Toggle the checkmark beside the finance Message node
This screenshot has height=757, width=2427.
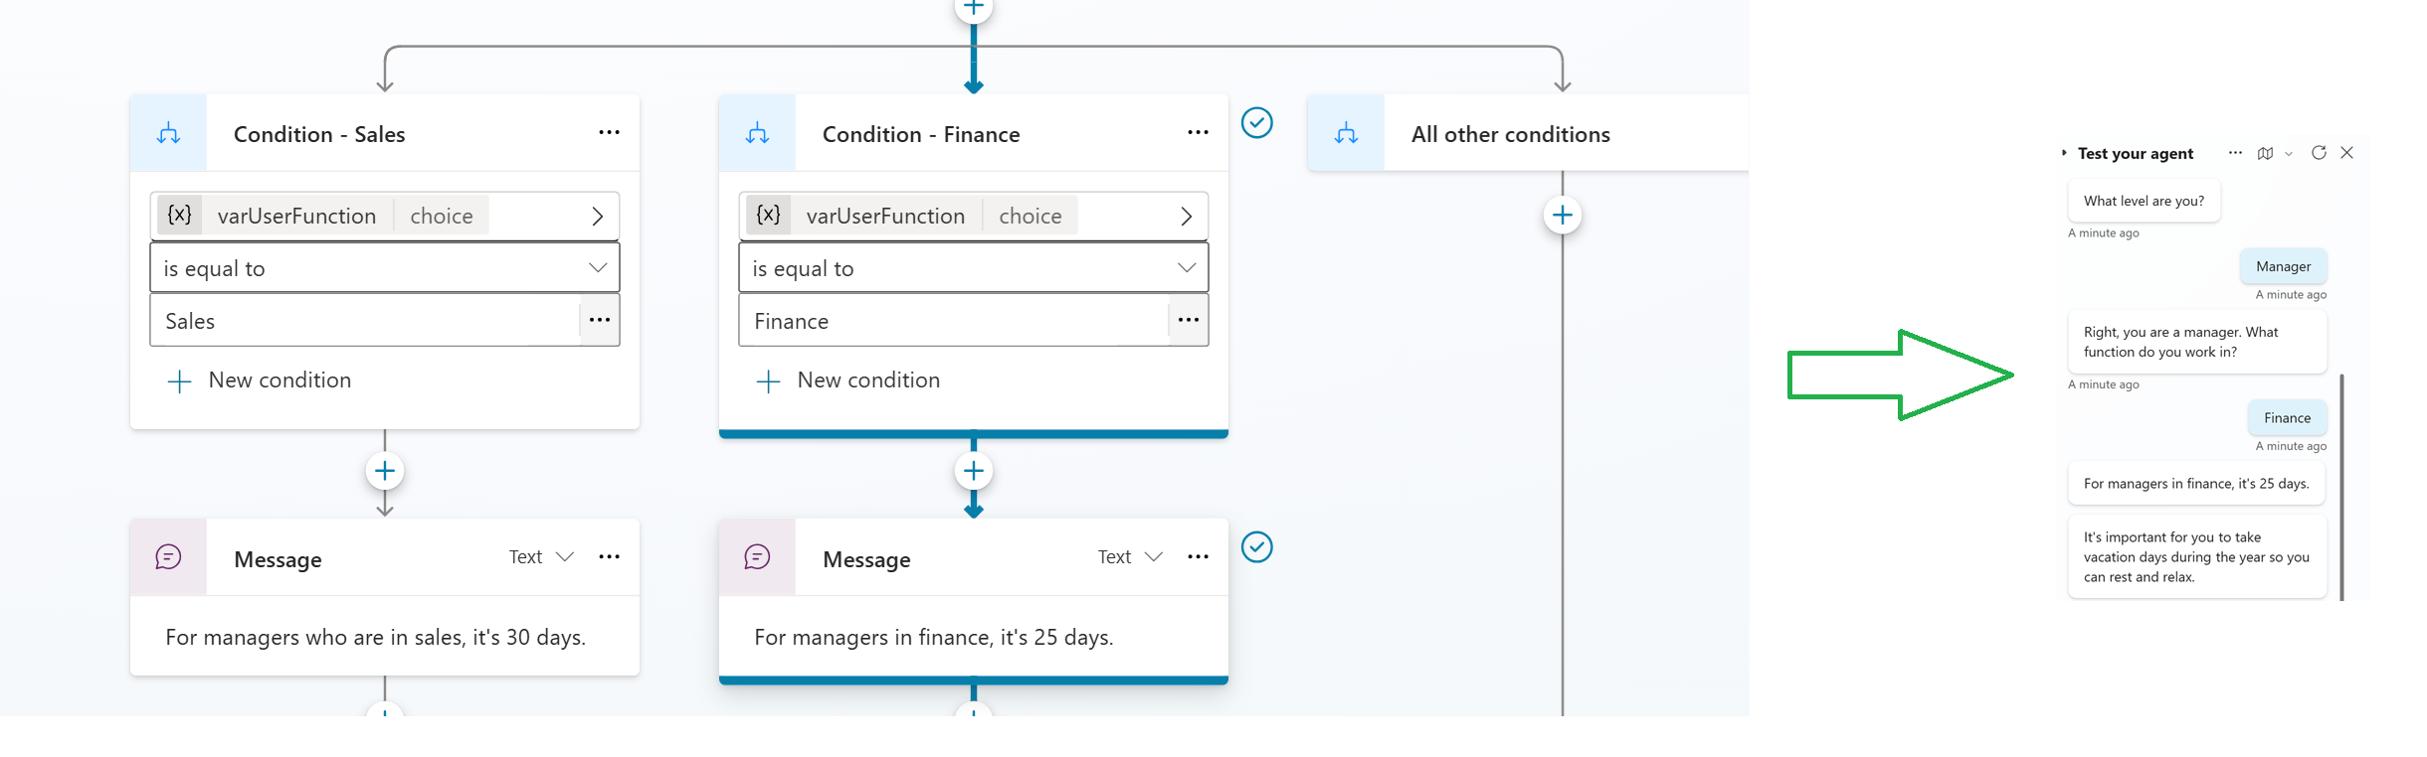(1258, 546)
